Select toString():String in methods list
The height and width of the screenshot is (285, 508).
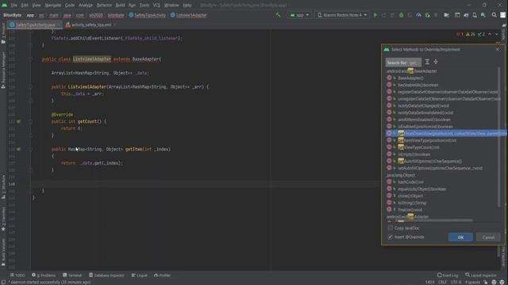pos(412,203)
